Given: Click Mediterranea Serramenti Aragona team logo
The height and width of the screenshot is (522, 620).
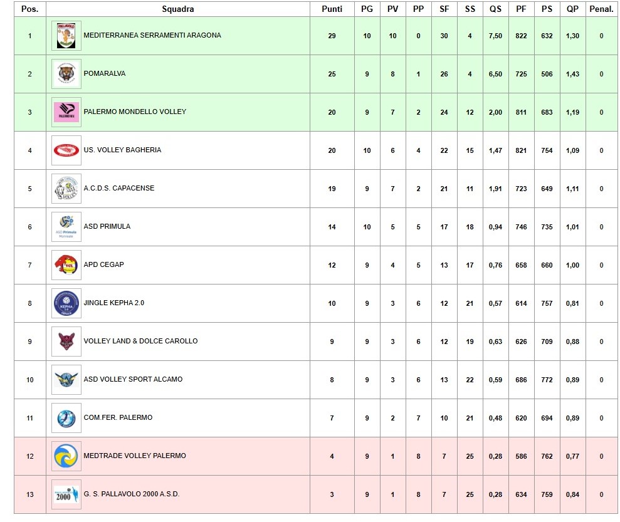Looking at the screenshot, I should pyautogui.click(x=66, y=36).
